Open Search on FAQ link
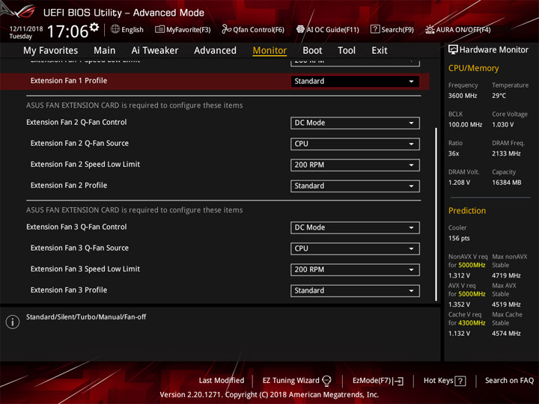539x404 pixels. (510, 381)
